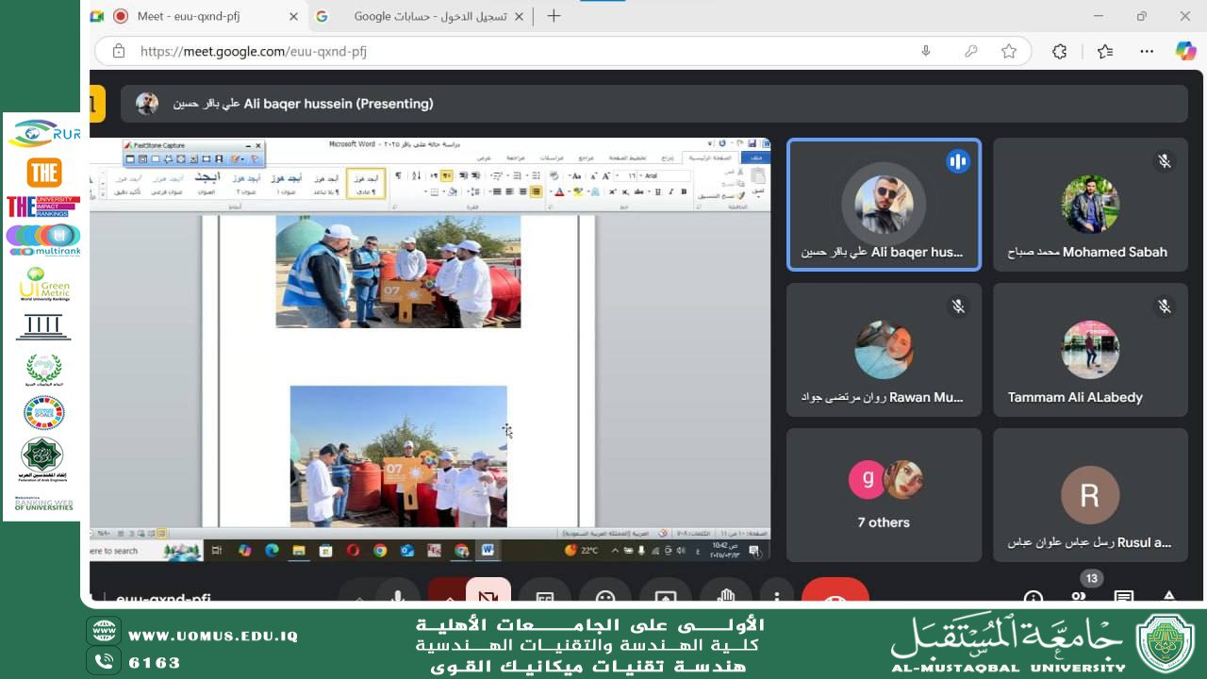Open Opera from the shared taskbar

coord(353,550)
